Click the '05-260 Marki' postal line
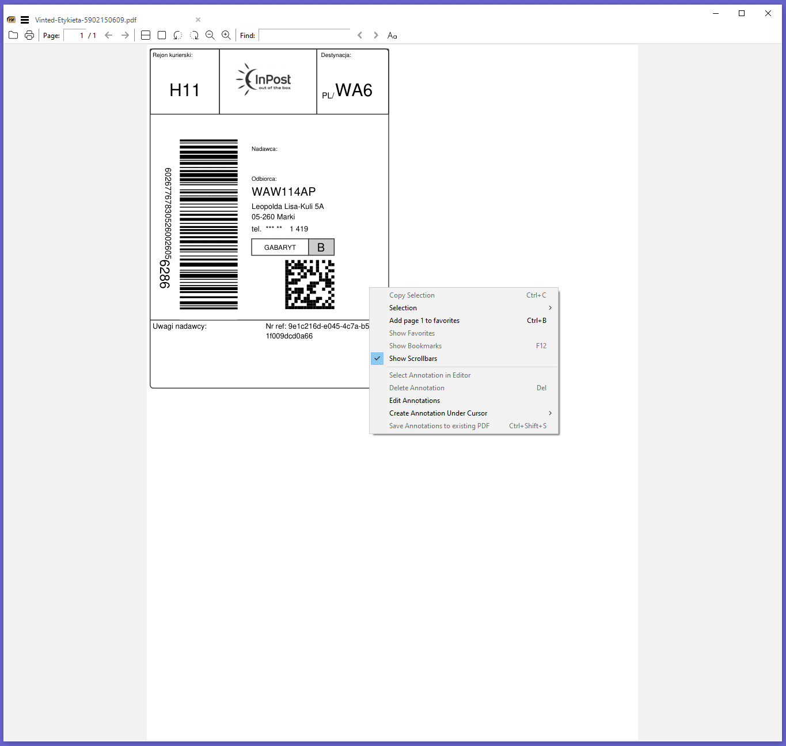The width and height of the screenshot is (786, 746). click(x=274, y=217)
